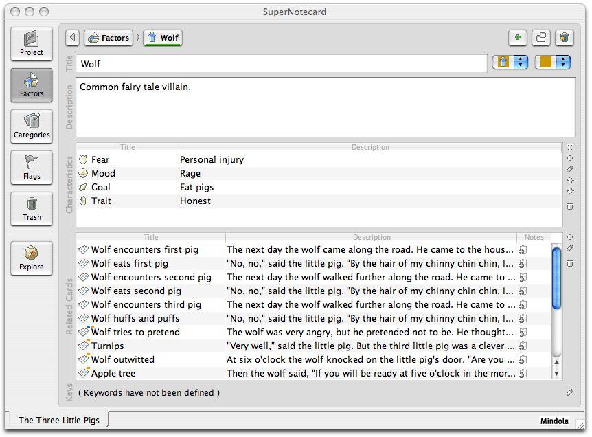Open the Project section in the sidebar
The width and height of the screenshot is (592, 437).
click(x=32, y=44)
